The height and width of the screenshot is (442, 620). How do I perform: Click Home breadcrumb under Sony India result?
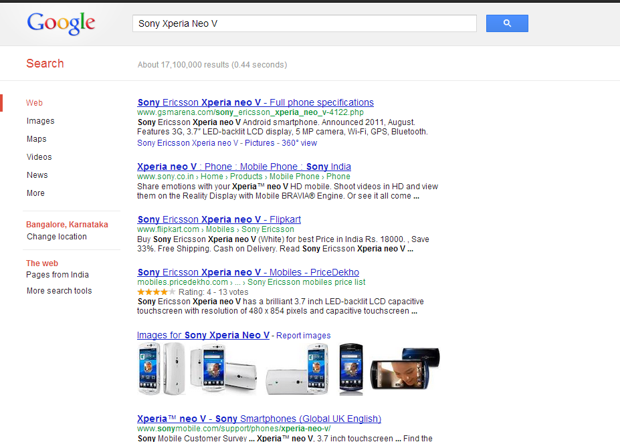tap(212, 177)
